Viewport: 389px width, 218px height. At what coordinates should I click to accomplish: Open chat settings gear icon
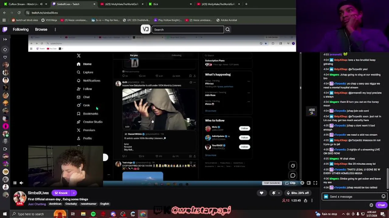pos(371,205)
